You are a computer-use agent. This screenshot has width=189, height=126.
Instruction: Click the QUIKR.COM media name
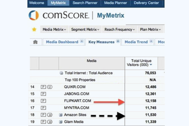[75, 87]
